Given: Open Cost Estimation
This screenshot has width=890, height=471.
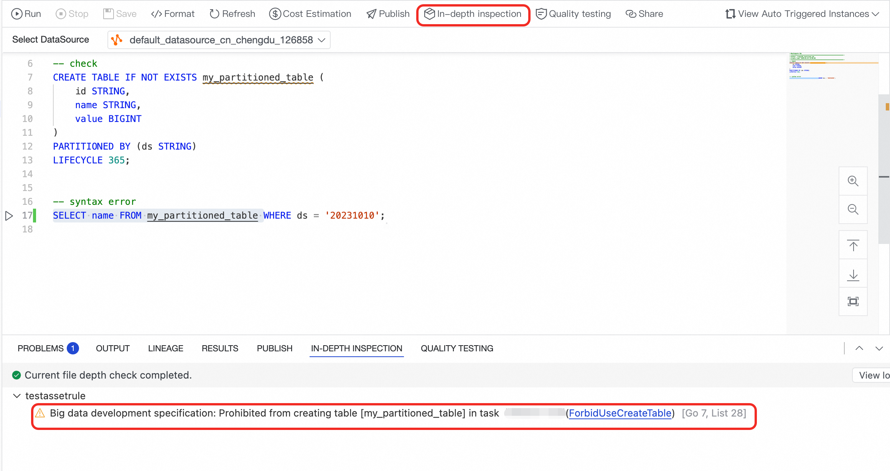Looking at the screenshot, I should click(x=310, y=14).
